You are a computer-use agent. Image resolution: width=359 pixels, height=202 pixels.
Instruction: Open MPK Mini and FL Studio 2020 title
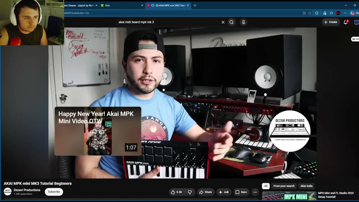[336, 195]
